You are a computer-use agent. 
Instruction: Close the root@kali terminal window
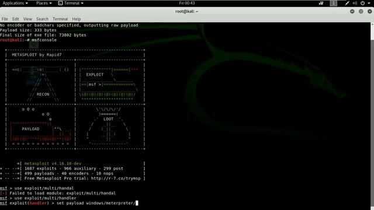(370, 11)
